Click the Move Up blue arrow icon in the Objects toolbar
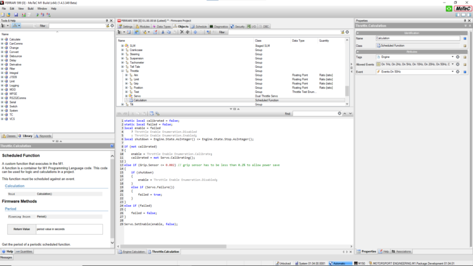The image size is (473, 266). [x=195, y=32]
